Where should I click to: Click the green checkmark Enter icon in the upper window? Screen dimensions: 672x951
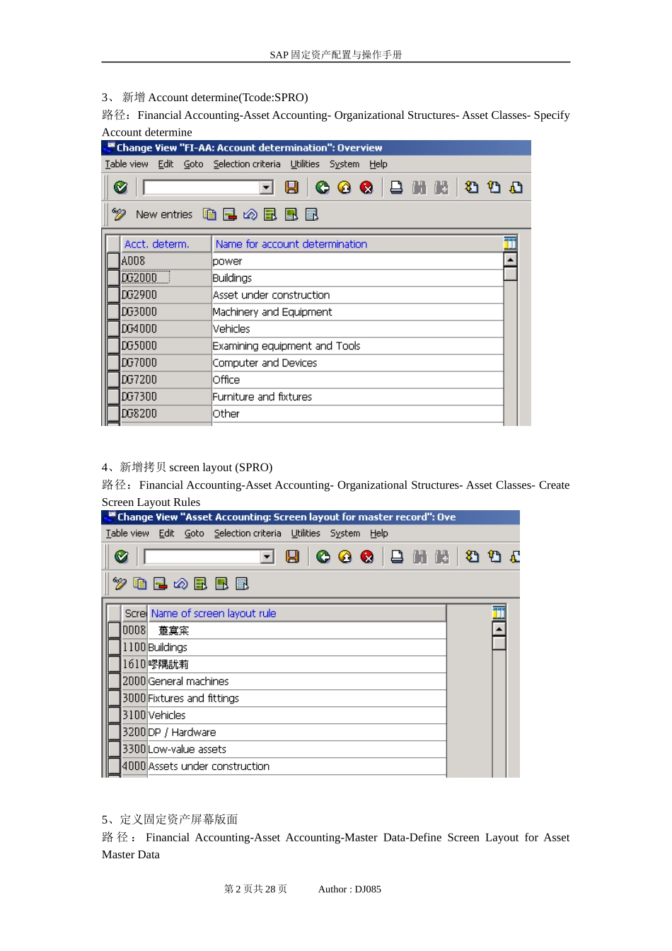coord(120,188)
